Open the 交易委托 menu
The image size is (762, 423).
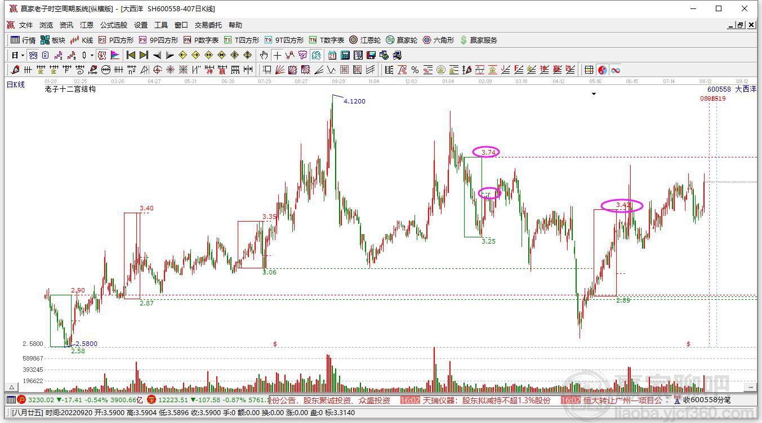(208, 25)
